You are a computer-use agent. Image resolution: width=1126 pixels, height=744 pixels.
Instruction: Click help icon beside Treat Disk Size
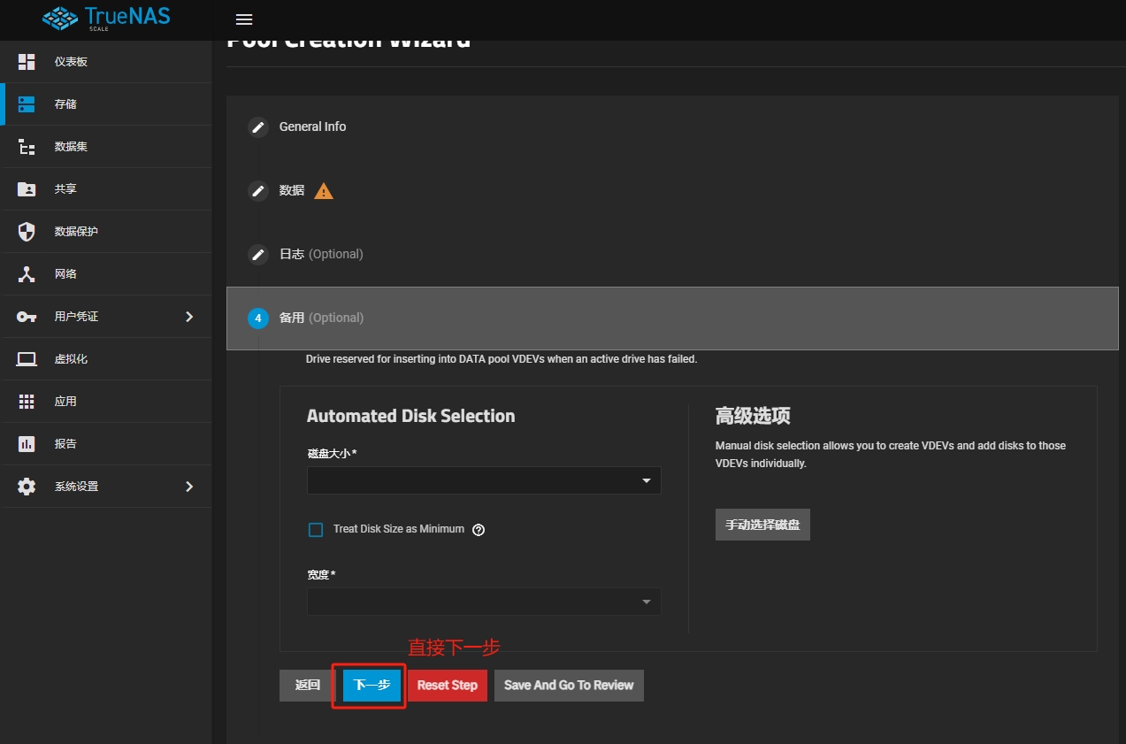[479, 530]
